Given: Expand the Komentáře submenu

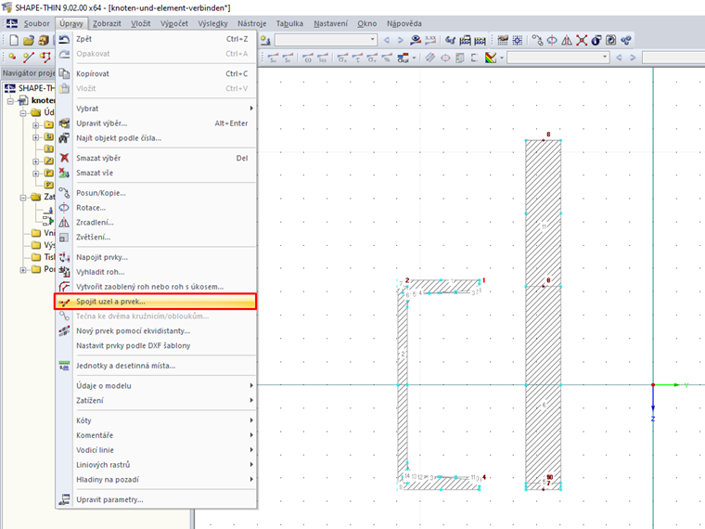Looking at the screenshot, I should [x=163, y=435].
